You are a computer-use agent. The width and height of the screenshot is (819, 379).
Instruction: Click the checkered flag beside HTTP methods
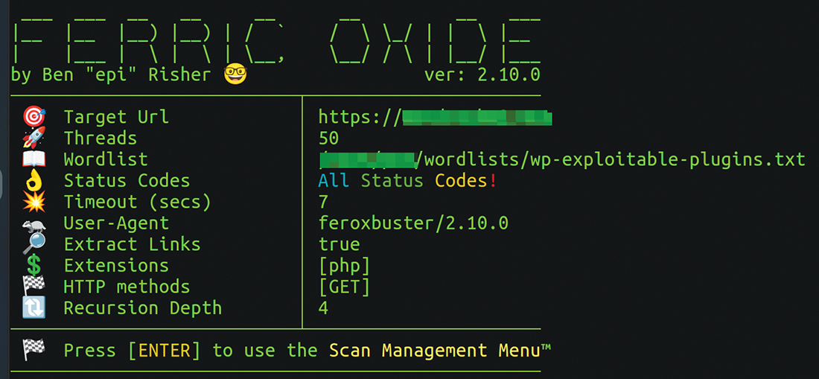(x=34, y=287)
